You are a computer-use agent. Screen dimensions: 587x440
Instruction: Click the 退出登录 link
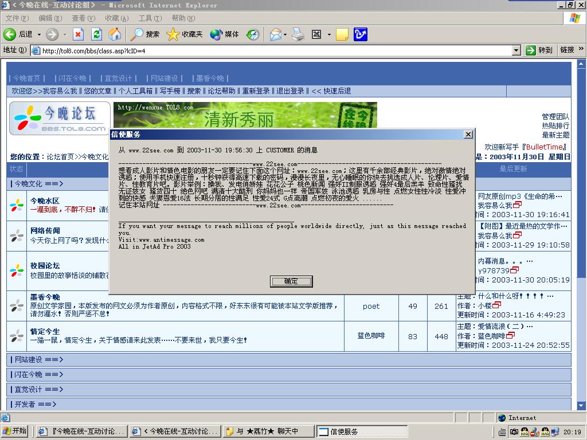pyautogui.click(x=290, y=91)
